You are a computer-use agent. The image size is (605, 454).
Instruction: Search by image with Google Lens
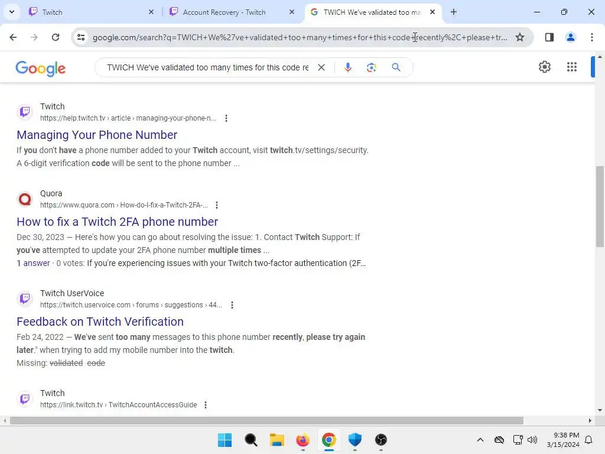tap(371, 67)
